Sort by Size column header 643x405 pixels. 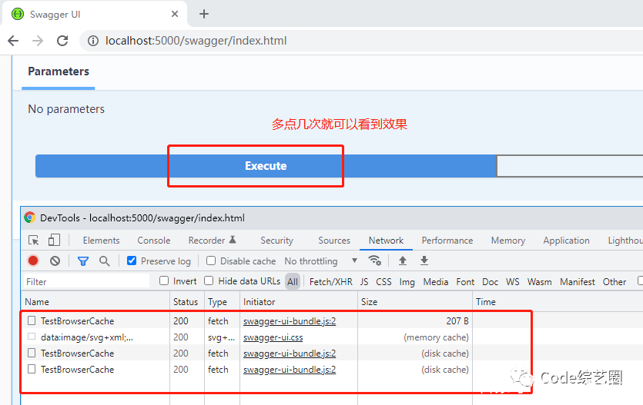415,302
